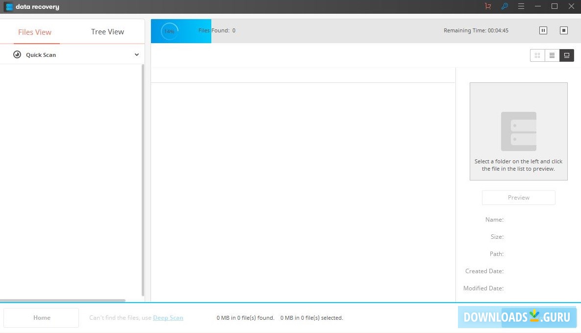Click the Quick Scan circular icon
The height and width of the screenshot is (333, 581).
17,54
